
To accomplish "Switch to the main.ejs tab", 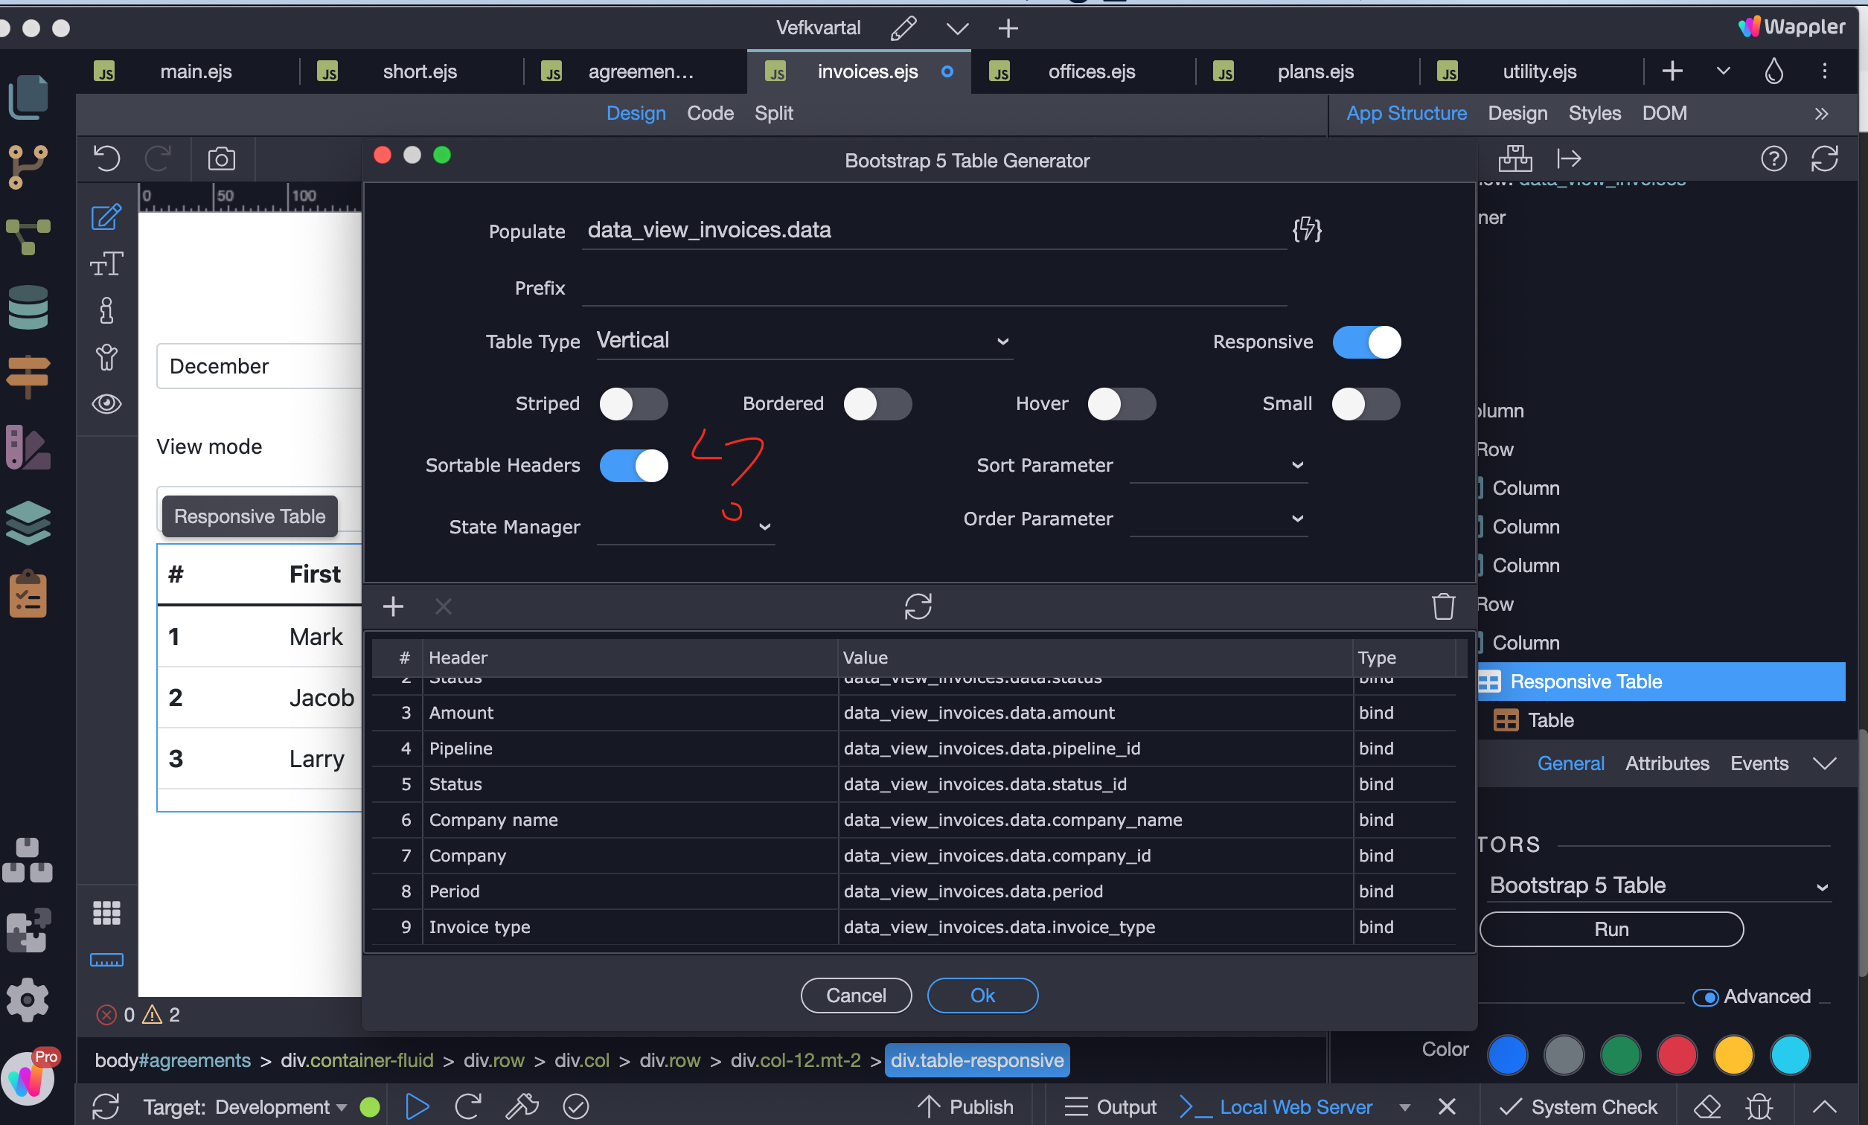I will (196, 71).
